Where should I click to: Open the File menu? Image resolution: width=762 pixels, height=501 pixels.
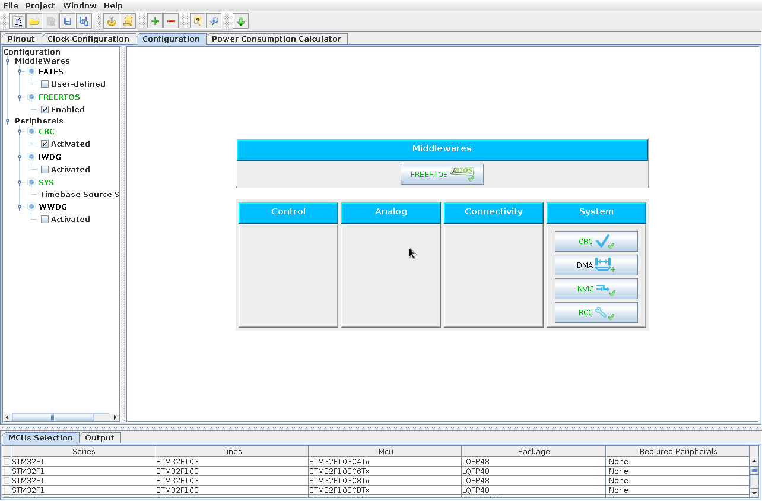point(11,5)
